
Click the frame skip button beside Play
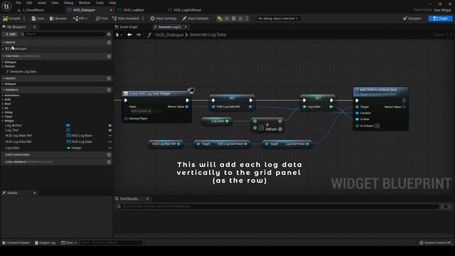click(227, 18)
